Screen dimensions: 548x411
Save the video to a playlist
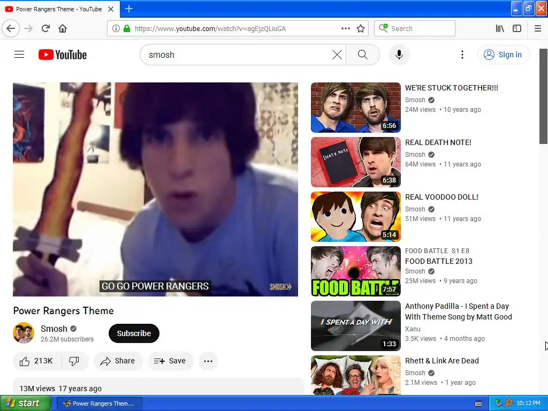pyautogui.click(x=170, y=361)
